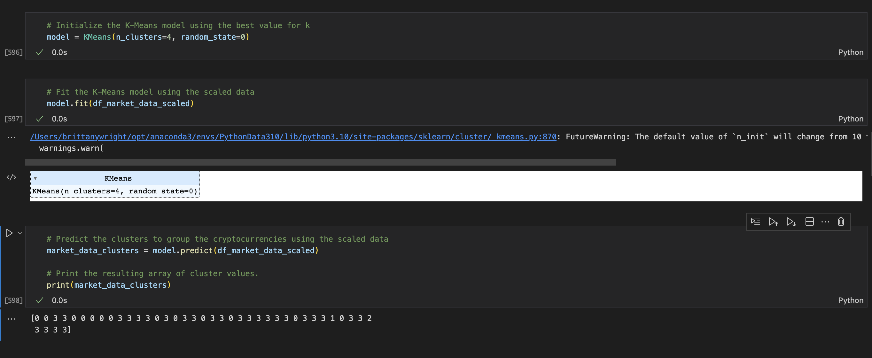872x358 pixels.
Task: Collapse the cluster array output via its ellipsis
Action: pos(12,318)
